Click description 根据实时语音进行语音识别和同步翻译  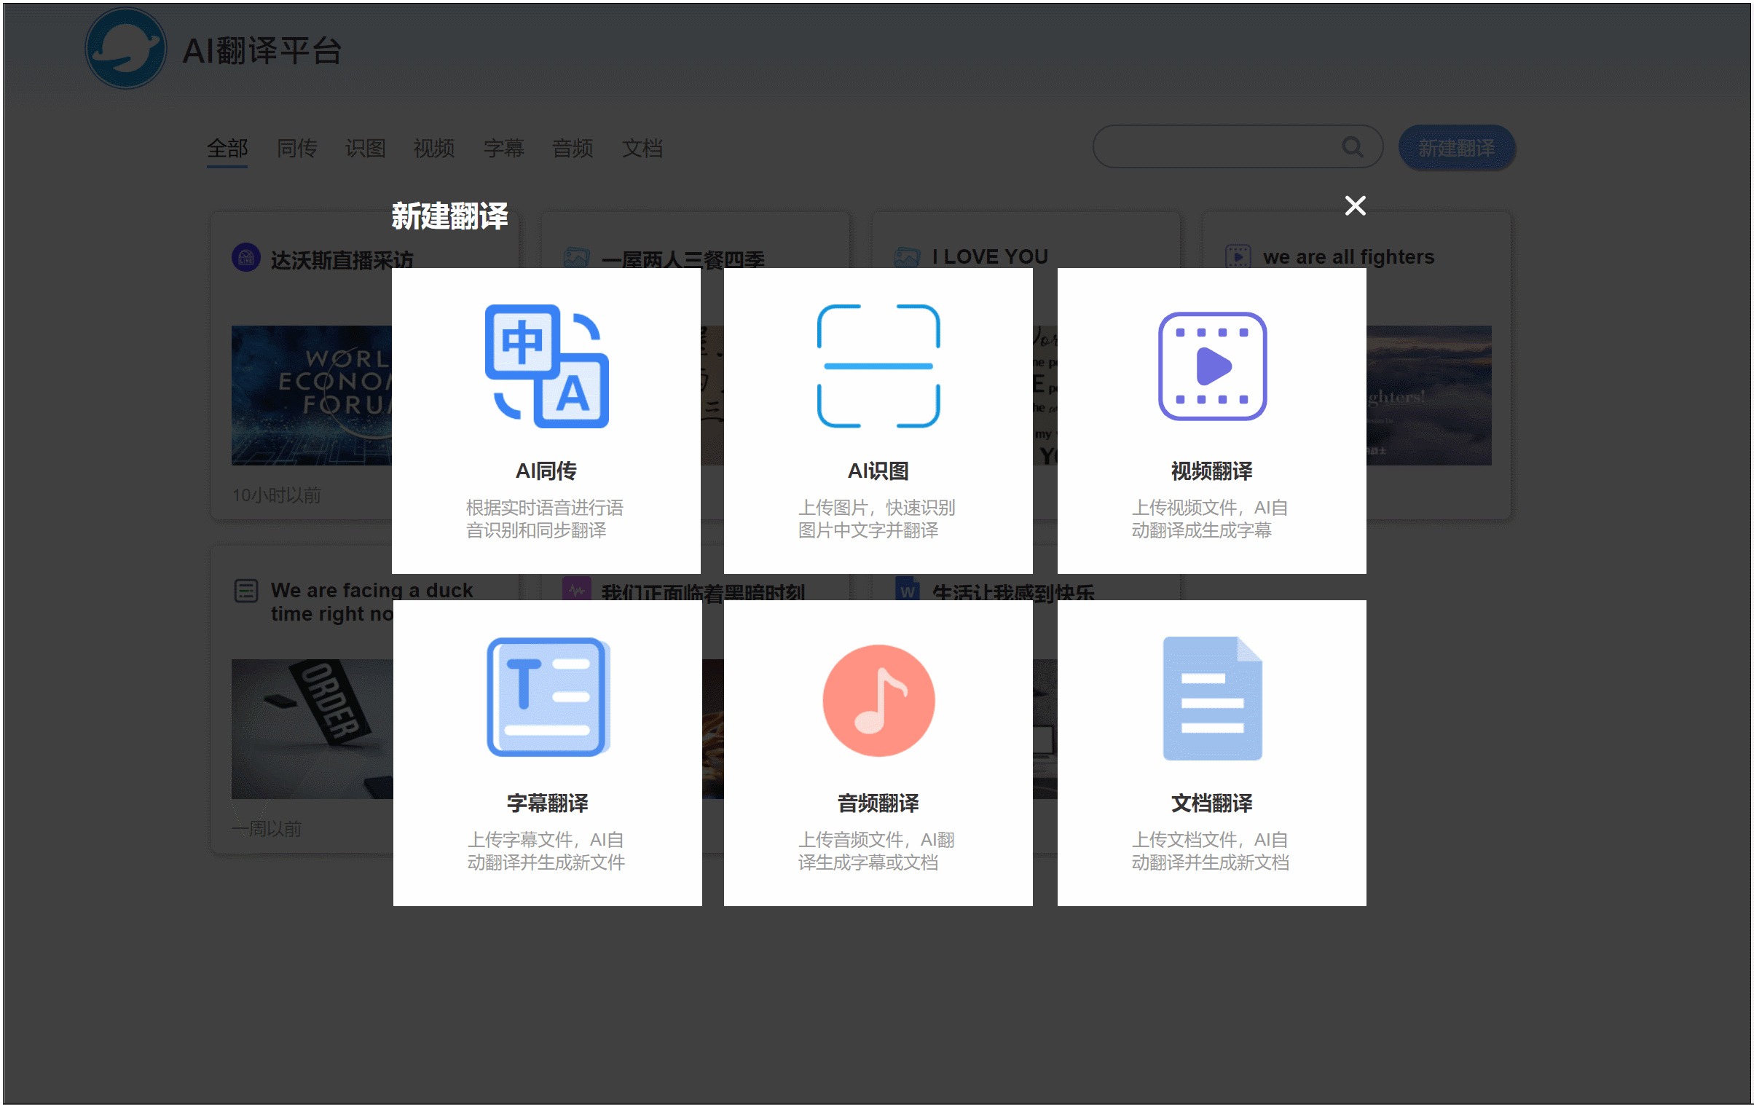pos(545,519)
